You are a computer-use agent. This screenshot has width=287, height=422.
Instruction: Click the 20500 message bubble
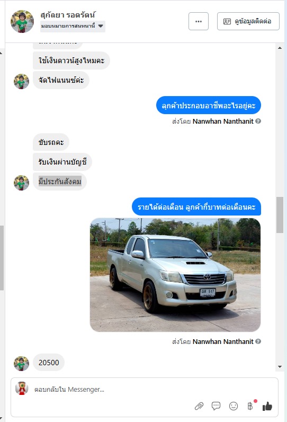[49, 363]
